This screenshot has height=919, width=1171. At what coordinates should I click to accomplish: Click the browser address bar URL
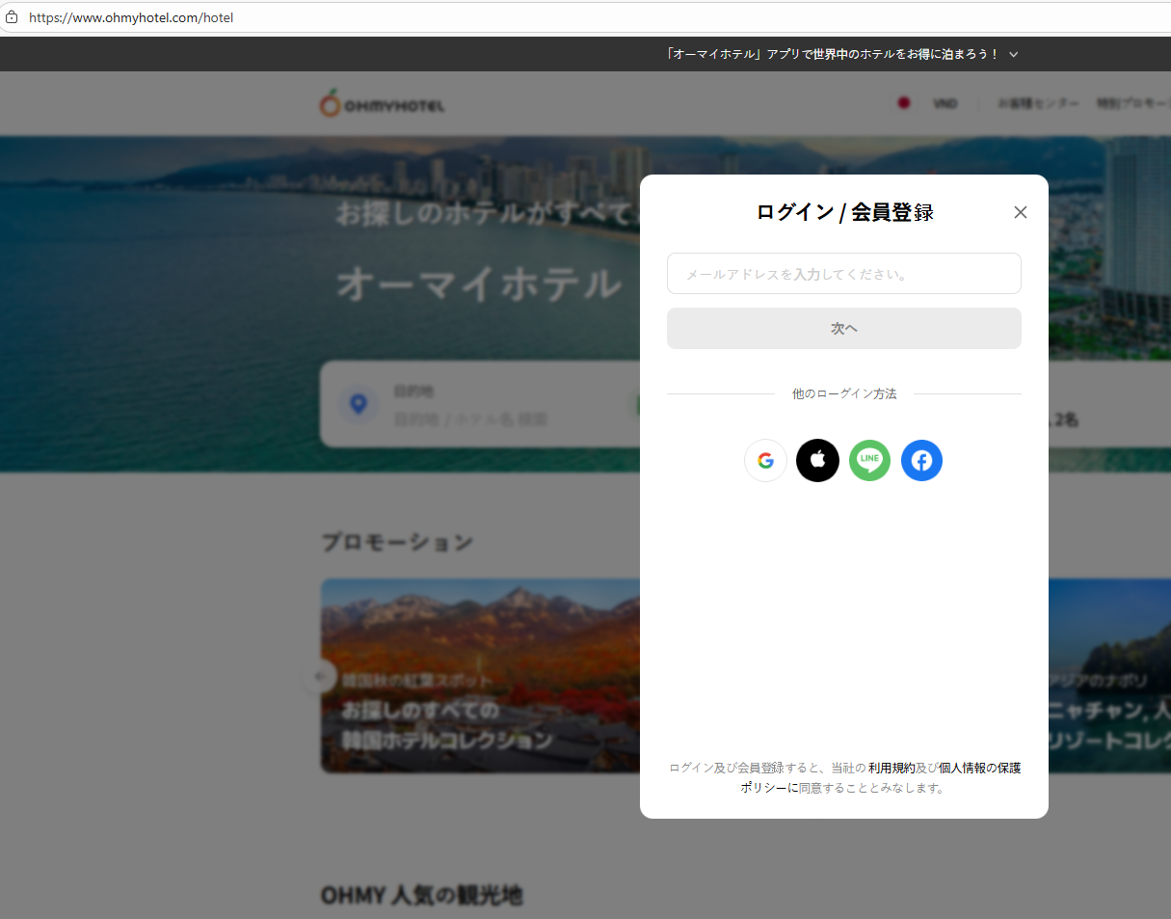[131, 17]
